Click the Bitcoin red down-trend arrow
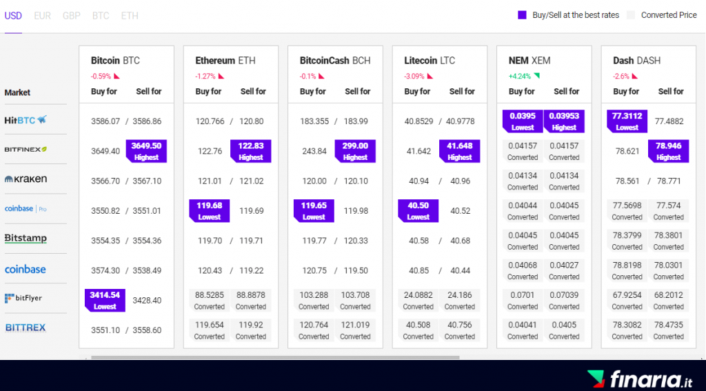 point(117,76)
